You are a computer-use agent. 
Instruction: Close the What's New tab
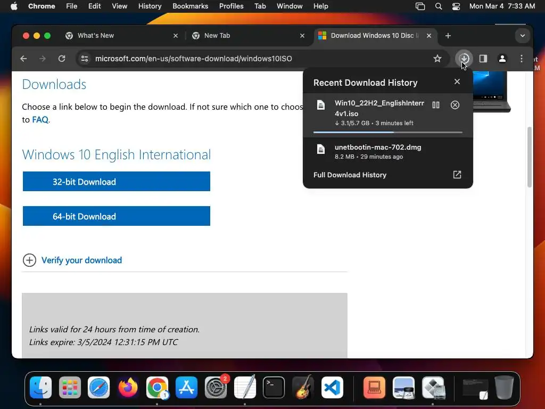(x=176, y=36)
